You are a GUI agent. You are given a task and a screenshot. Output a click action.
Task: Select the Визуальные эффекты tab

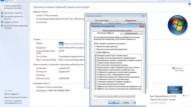point(106,33)
